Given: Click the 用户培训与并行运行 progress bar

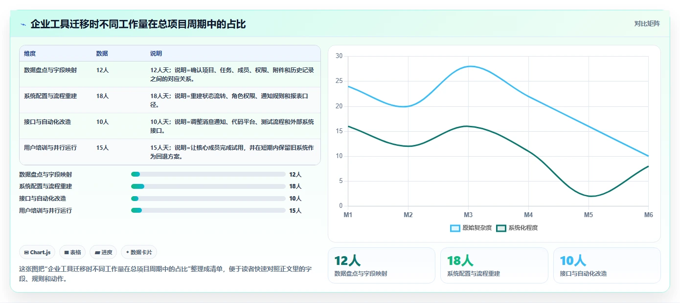Looking at the screenshot, I should click(208, 210).
